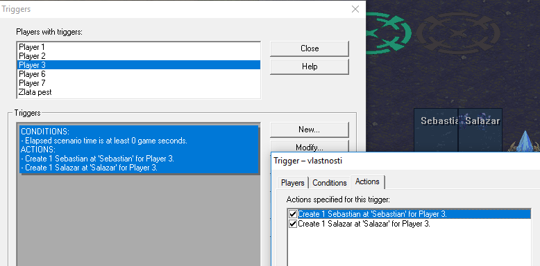This screenshot has width=540, height=266.
Task: Close the Triggers dialog with X icon
Action: 355,9
